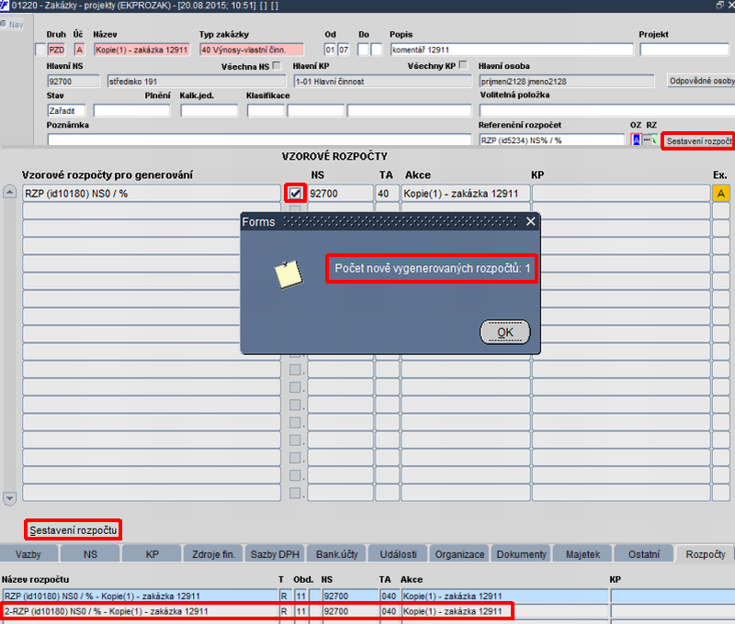735x624 pixels.
Task: Click bottom-left Sestavení rozpočtu button
Action: 73,529
